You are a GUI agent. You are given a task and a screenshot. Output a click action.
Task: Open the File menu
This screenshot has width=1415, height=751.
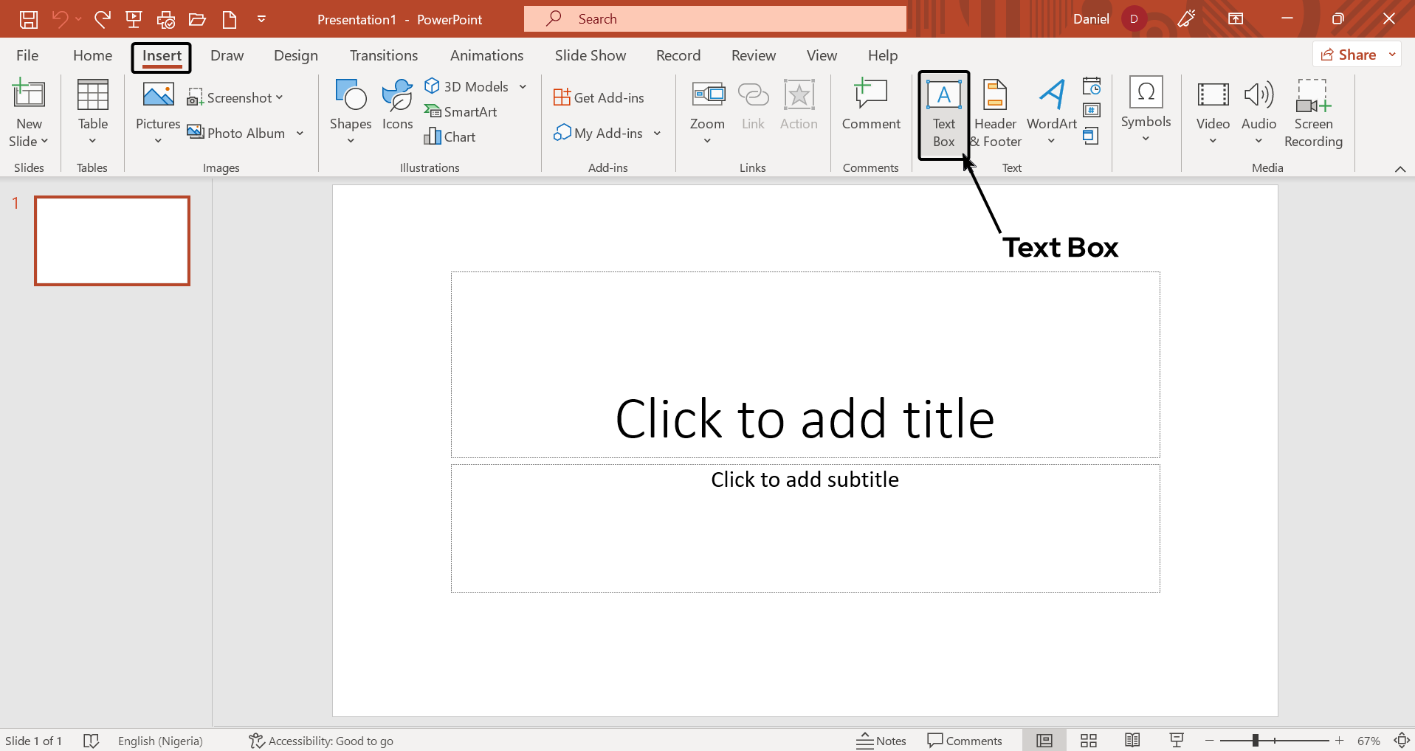tap(27, 55)
